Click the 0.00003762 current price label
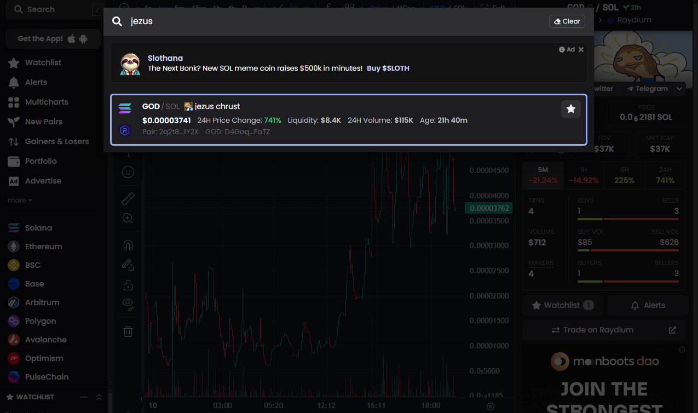Image resolution: width=698 pixels, height=413 pixels. 489,208
